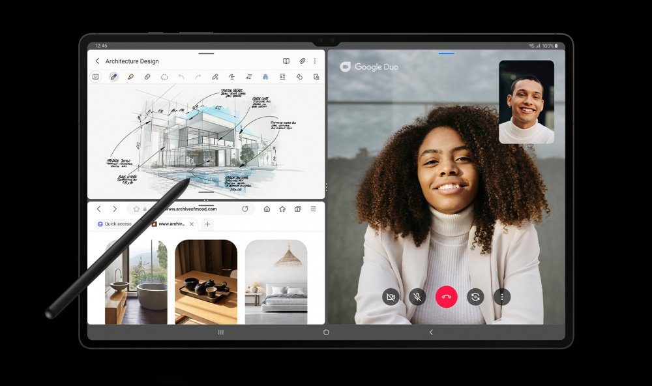Open a new browser tab
Viewport: 652px width, 386px height.
[207, 224]
